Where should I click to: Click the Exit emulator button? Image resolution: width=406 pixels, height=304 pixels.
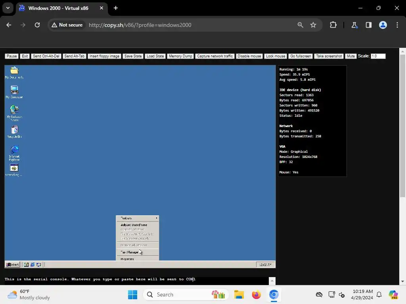click(25, 56)
